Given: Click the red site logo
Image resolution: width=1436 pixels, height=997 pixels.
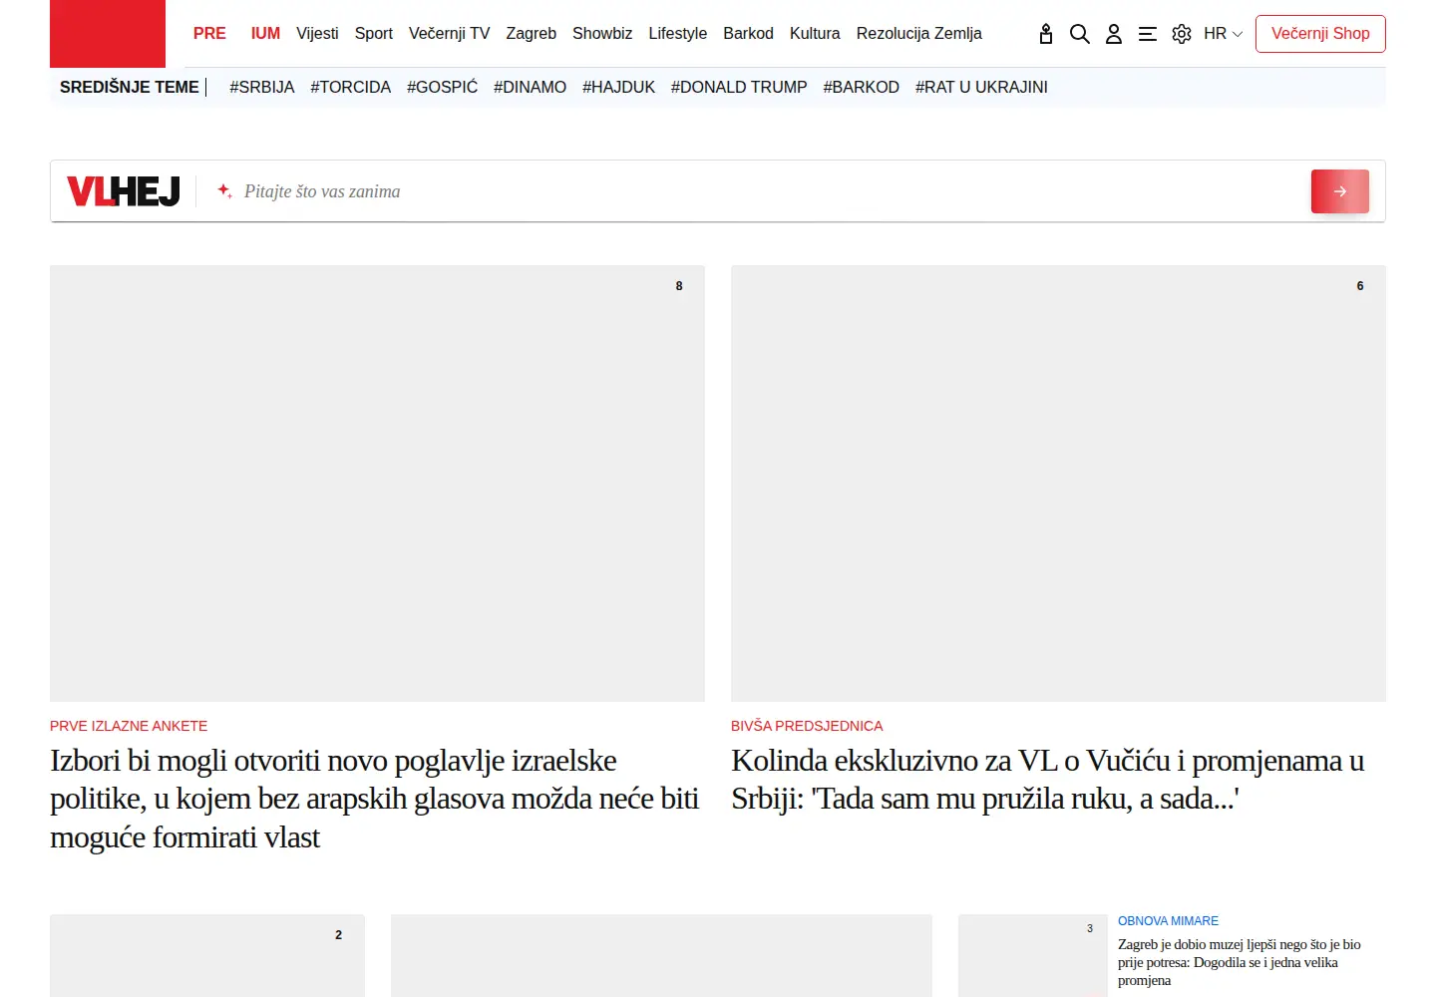Looking at the screenshot, I should tap(108, 34).
